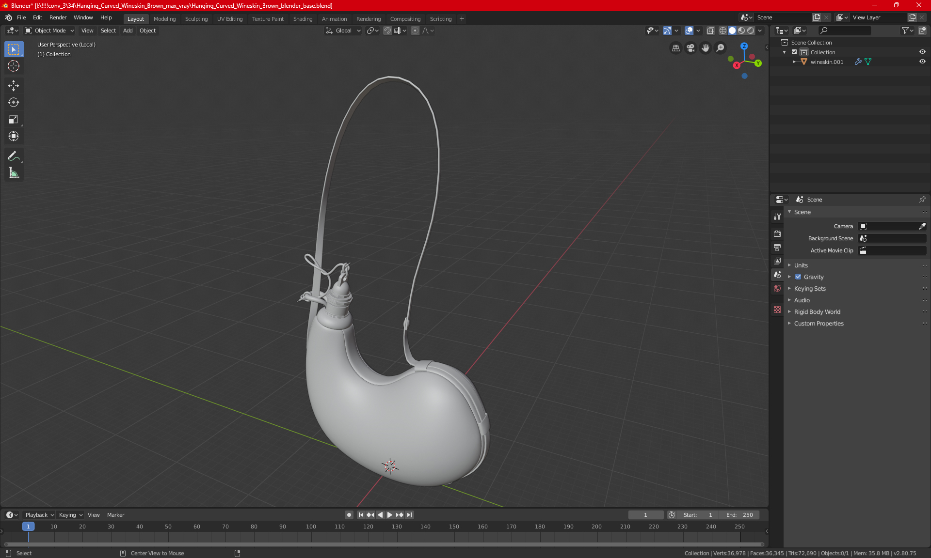The width and height of the screenshot is (931, 558).
Task: Switch to the Shading workspace tab
Action: pyautogui.click(x=303, y=19)
